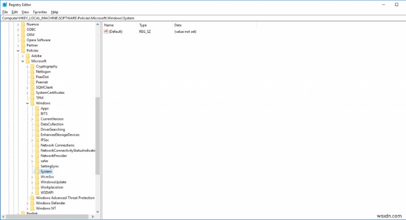Click the ODBC folder icon
406x220 pixels.
[23, 29]
